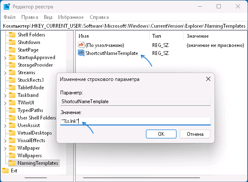The width and height of the screenshot is (248, 182).
Task: Select the TypedPaths tree label
Action: (x=30, y=110)
